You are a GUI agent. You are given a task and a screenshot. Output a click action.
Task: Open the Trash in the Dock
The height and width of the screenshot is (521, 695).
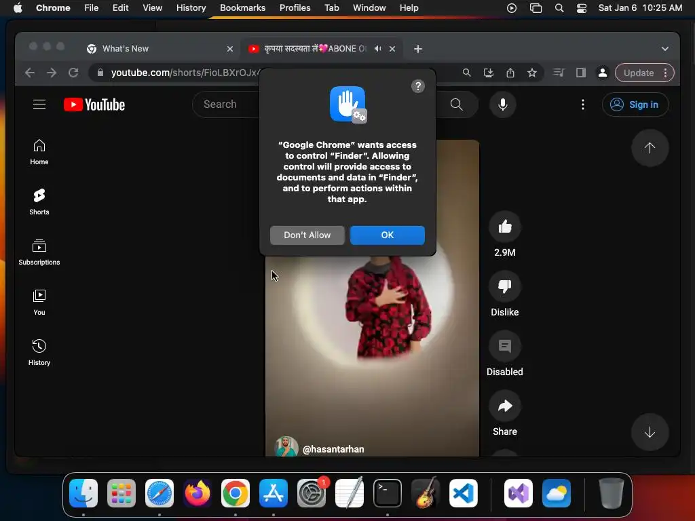point(612,493)
